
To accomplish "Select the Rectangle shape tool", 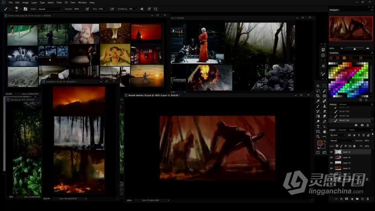I will (318, 132).
